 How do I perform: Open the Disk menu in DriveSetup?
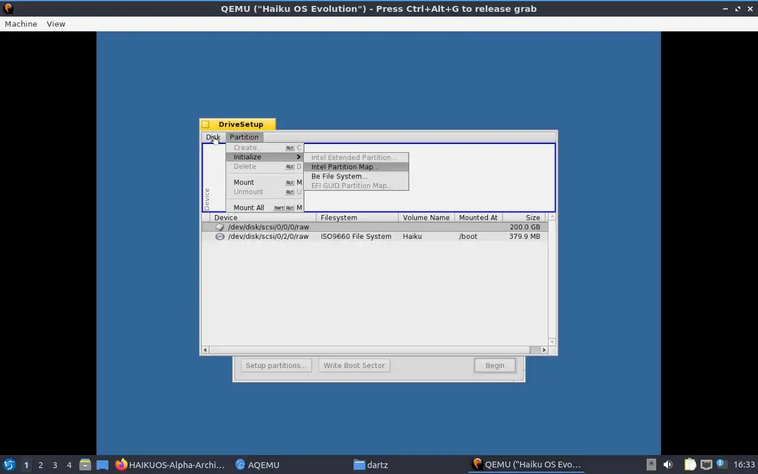point(213,137)
